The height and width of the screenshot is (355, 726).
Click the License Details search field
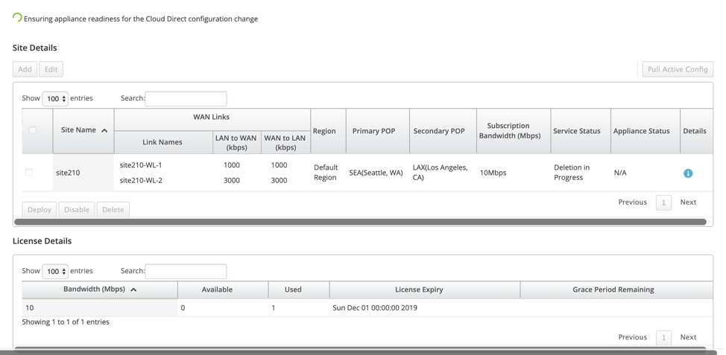pyautogui.click(x=186, y=272)
